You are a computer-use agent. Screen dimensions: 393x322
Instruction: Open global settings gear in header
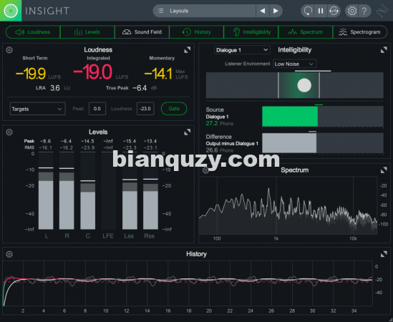click(x=352, y=11)
